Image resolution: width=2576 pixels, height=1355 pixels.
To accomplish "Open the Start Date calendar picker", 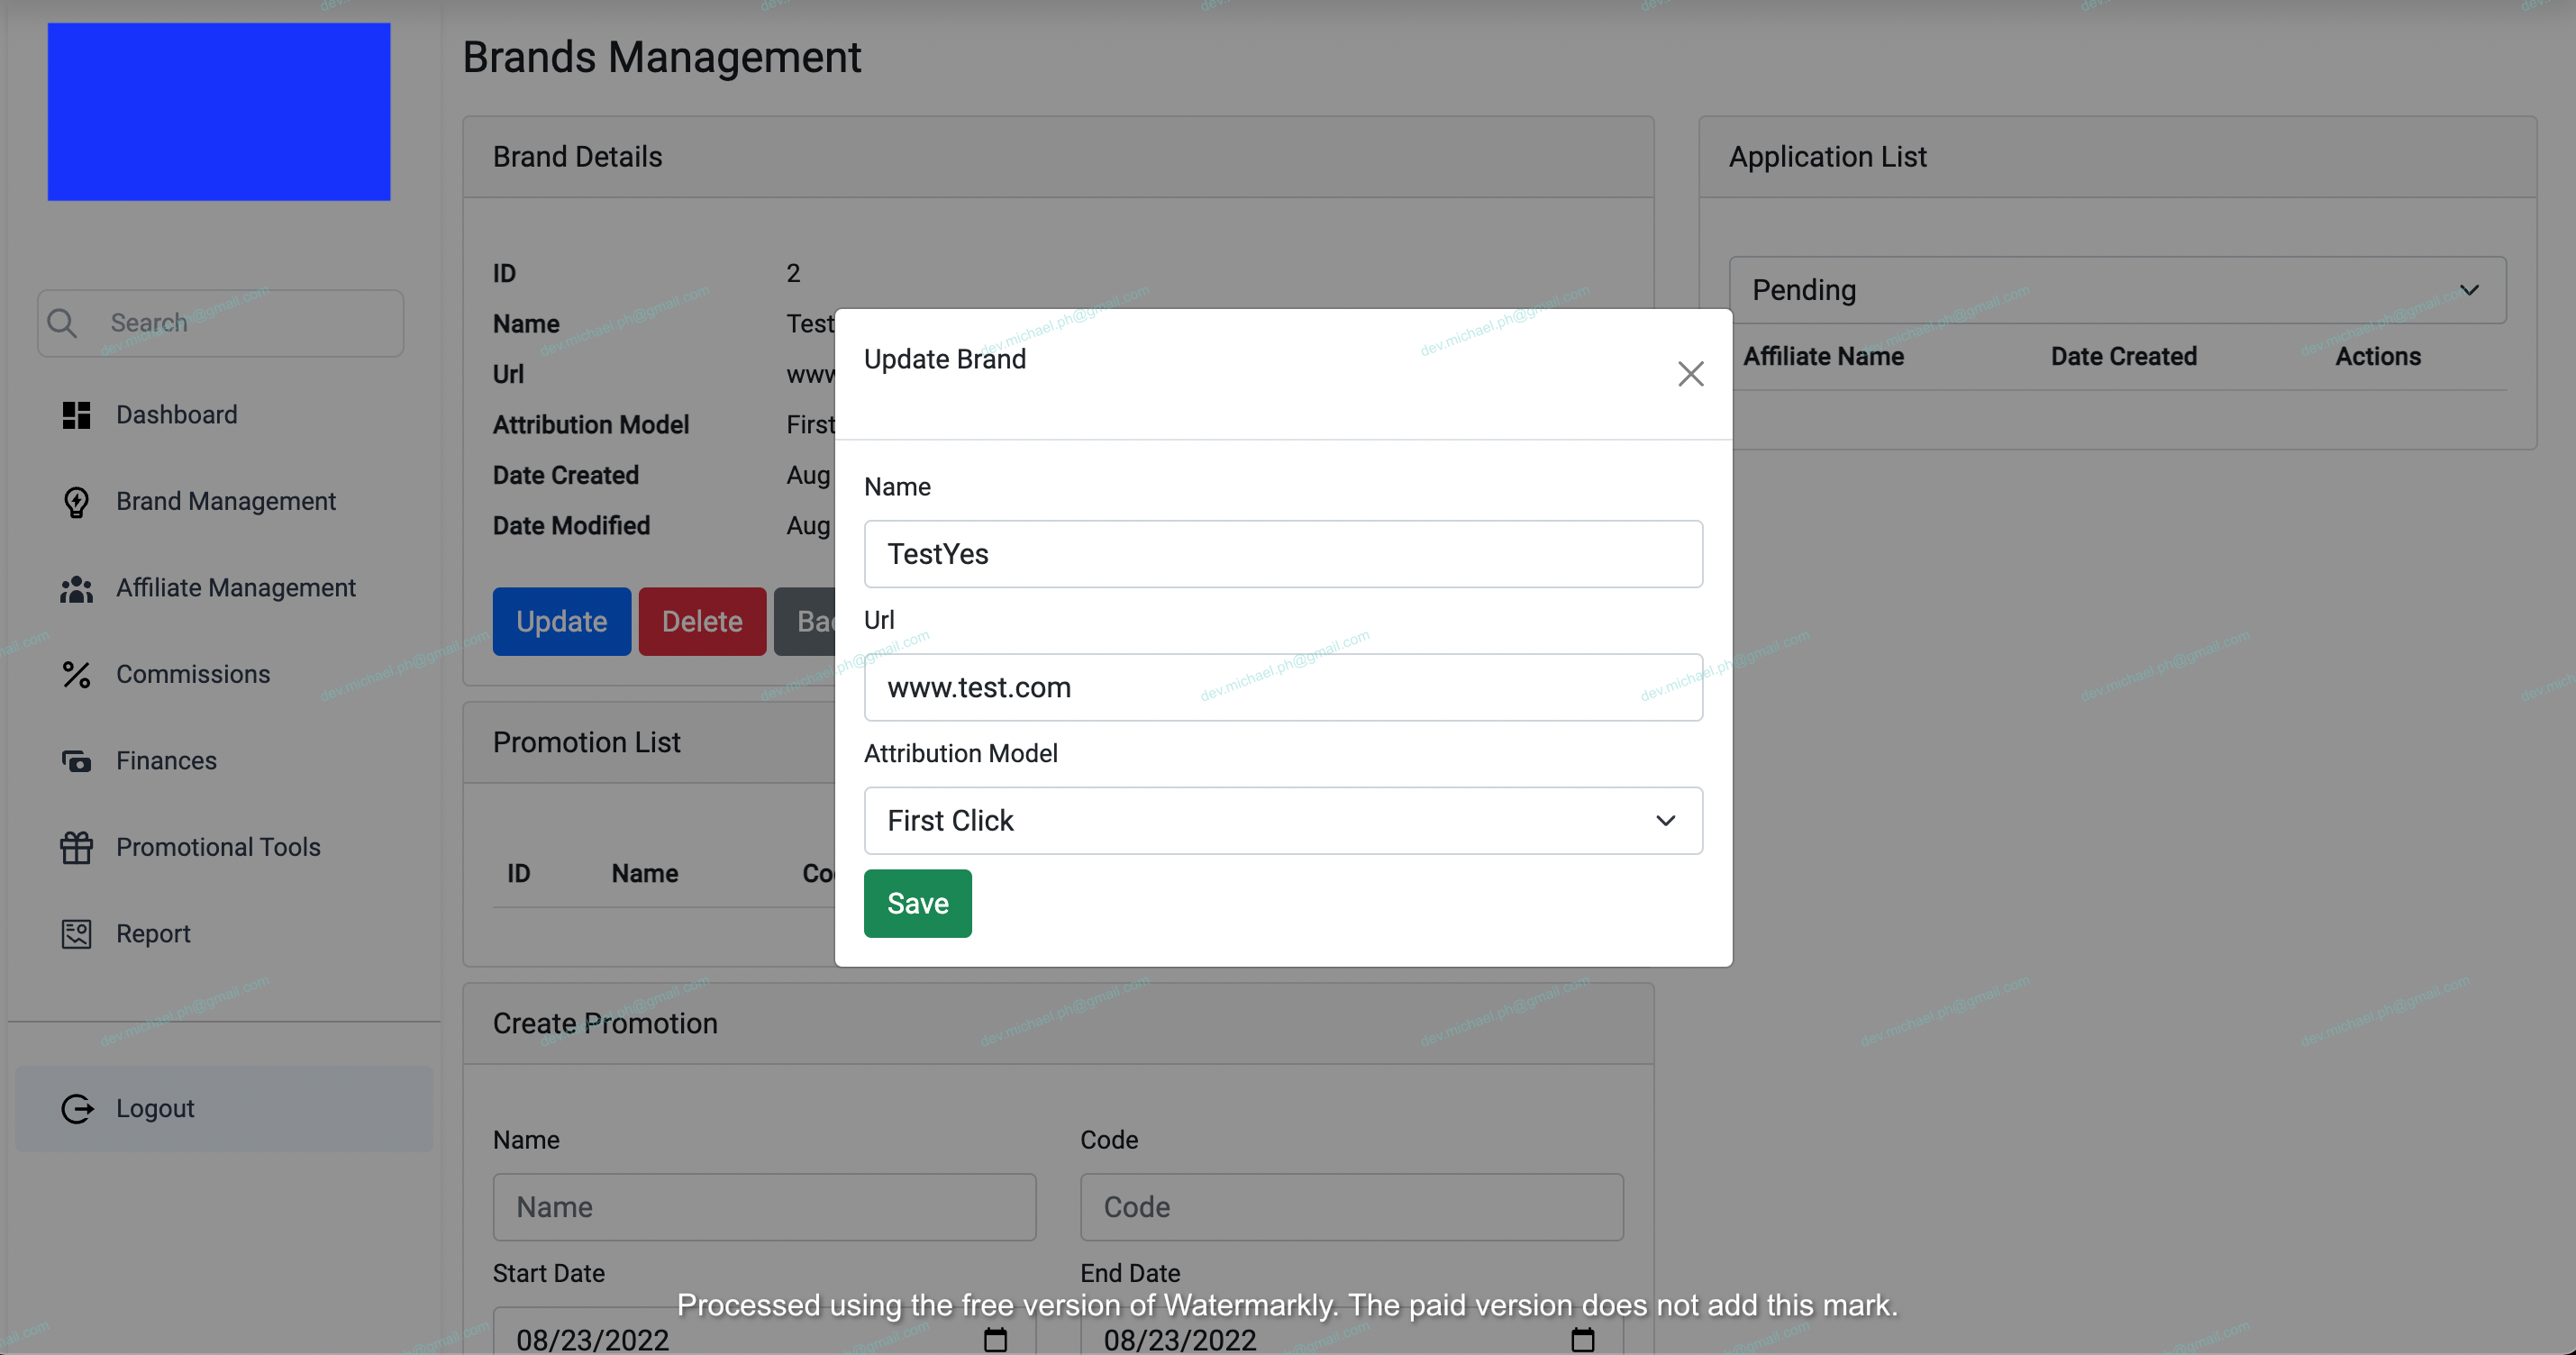I will coord(995,1339).
